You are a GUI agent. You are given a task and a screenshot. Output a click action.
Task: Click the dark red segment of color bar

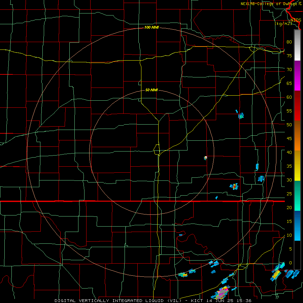pos(297,105)
